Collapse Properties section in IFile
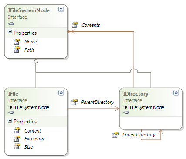This screenshot has height=159, width=186. point(10,120)
